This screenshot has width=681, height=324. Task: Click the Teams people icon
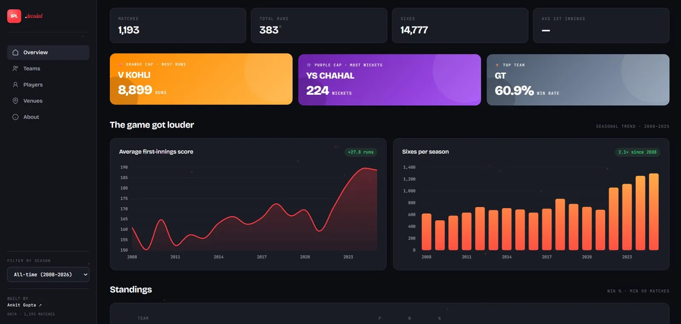point(15,68)
